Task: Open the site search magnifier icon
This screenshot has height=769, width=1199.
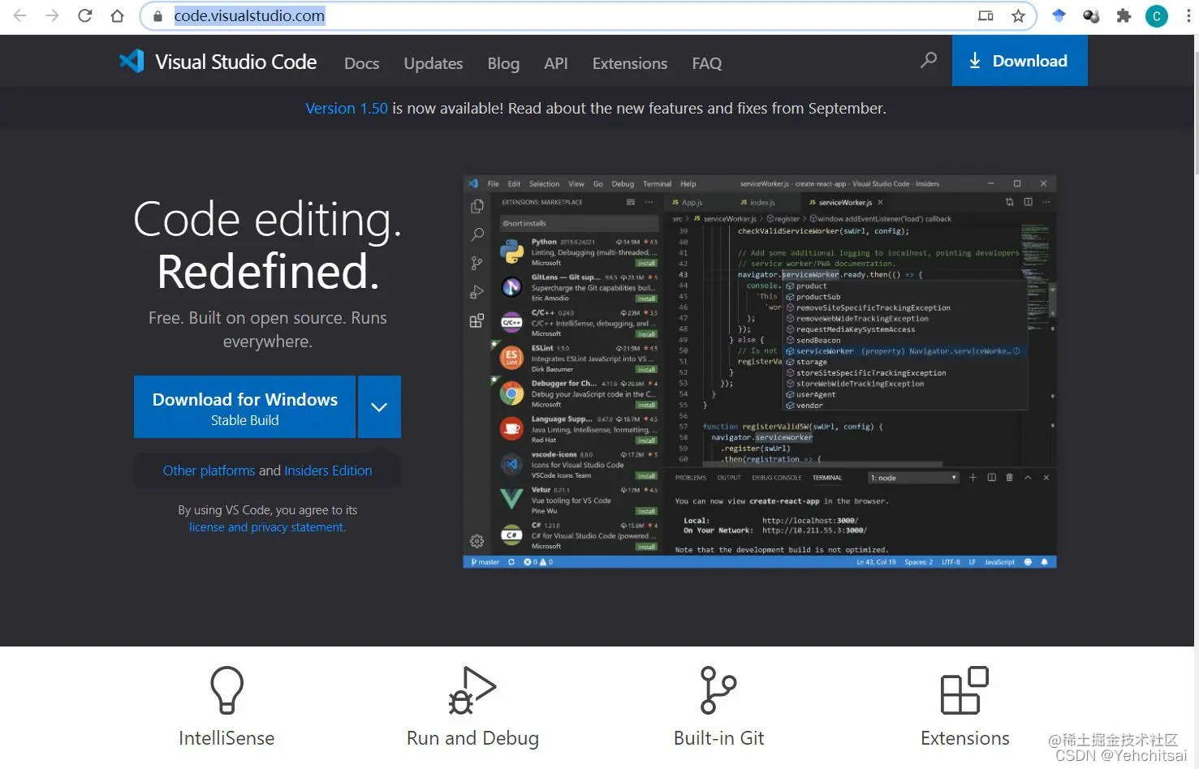Action: pos(928,60)
